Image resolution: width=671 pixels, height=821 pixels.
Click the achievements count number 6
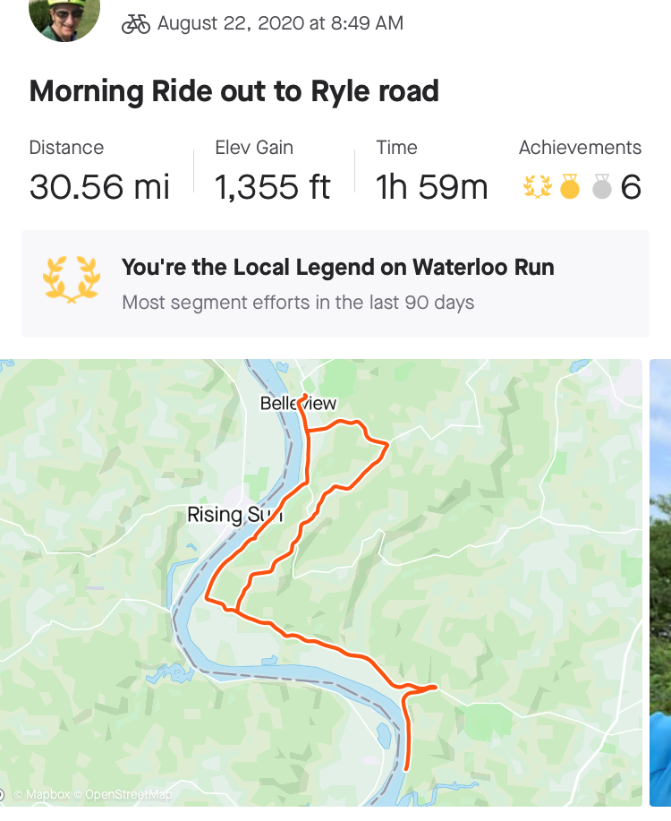pyautogui.click(x=631, y=187)
